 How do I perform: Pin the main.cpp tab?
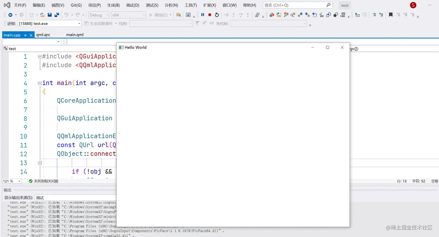coord(25,35)
